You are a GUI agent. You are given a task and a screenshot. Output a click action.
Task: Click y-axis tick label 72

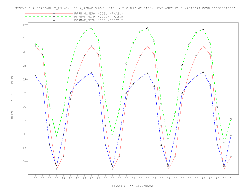click(x=24, y=79)
